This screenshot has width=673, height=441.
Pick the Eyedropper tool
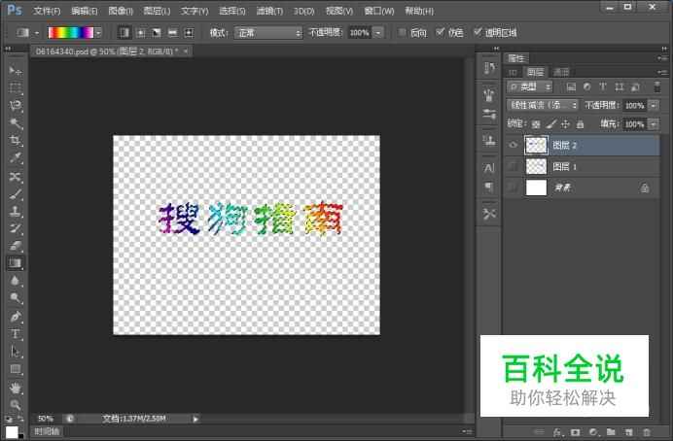coord(15,158)
